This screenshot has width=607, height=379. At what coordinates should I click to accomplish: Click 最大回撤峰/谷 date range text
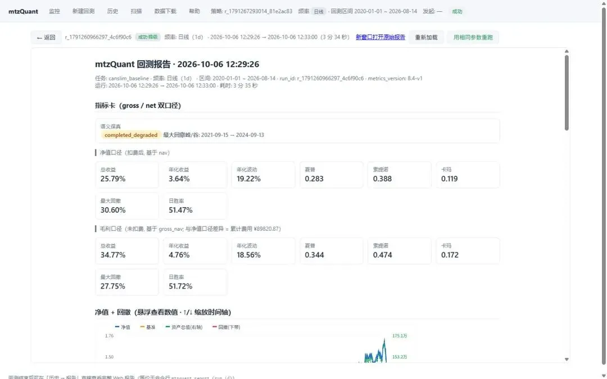(x=214, y=135)
